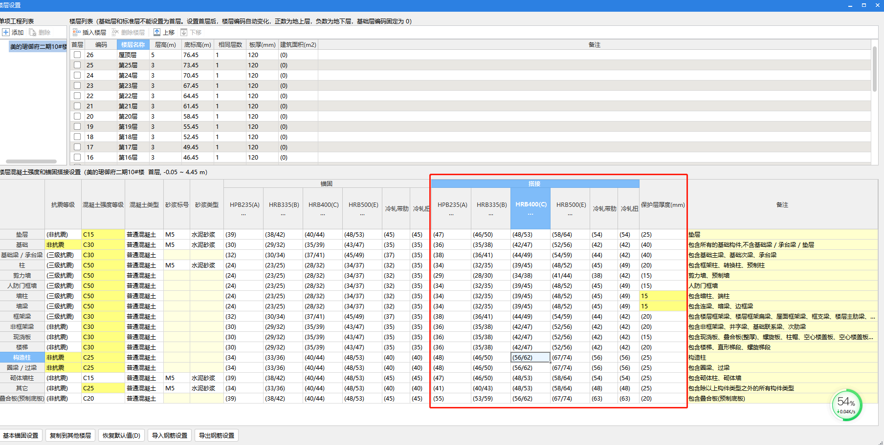The image size is (884, 445).
Task: Select the 美的珺御府二期10#楼 project item
Action: point(38,46)
